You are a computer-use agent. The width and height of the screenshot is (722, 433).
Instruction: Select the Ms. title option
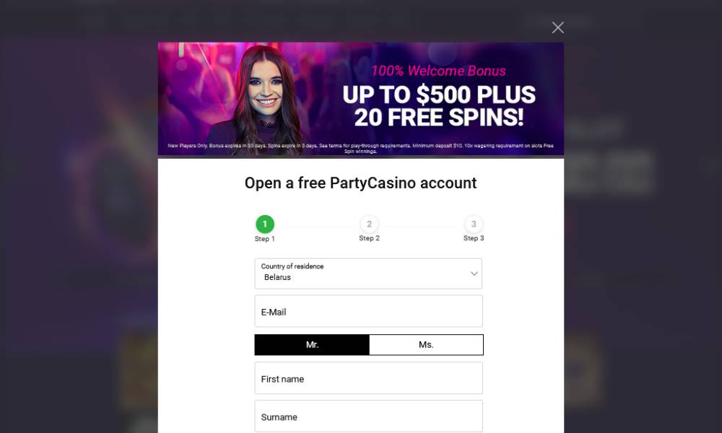427,345
